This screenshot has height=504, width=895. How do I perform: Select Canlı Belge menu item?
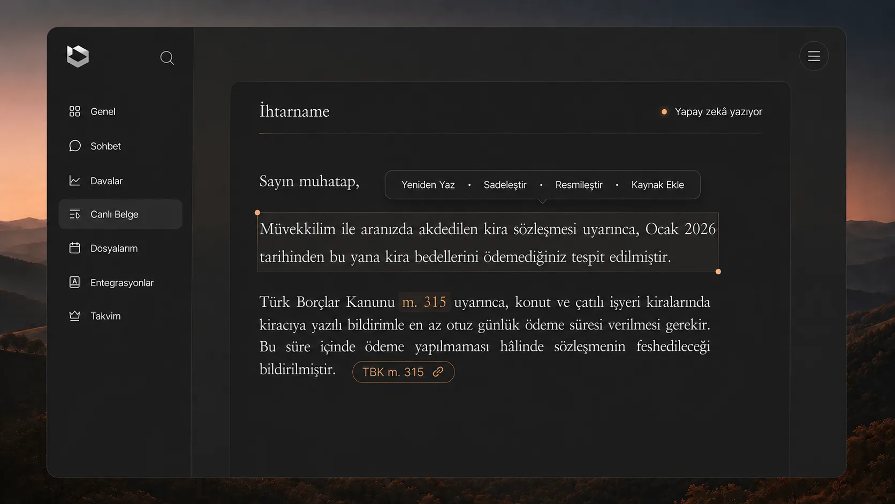120,214
